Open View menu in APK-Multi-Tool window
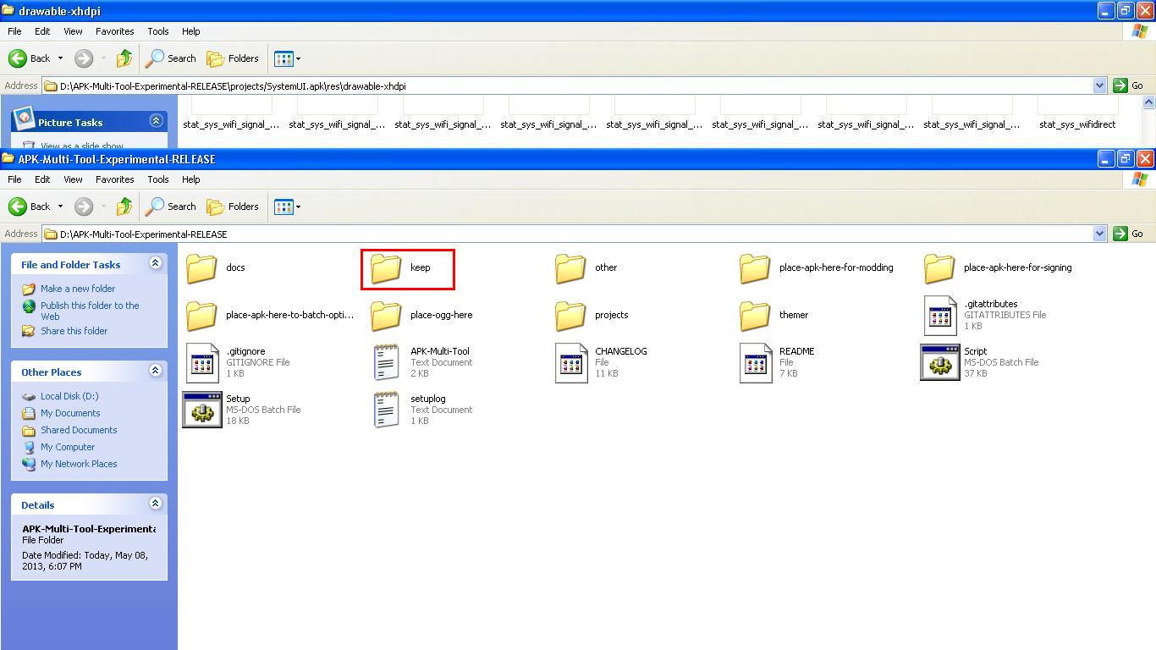Viewport: 1156px width, 650px height. 73,179
